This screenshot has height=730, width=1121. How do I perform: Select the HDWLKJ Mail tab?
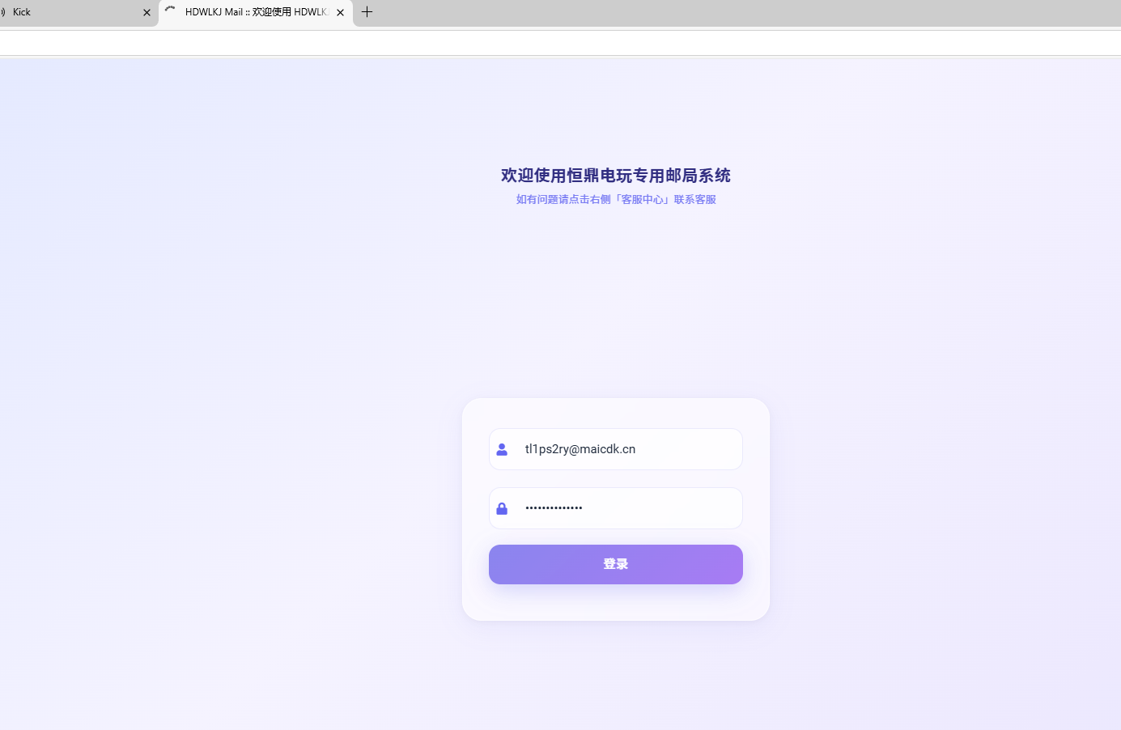click(256, 12)
